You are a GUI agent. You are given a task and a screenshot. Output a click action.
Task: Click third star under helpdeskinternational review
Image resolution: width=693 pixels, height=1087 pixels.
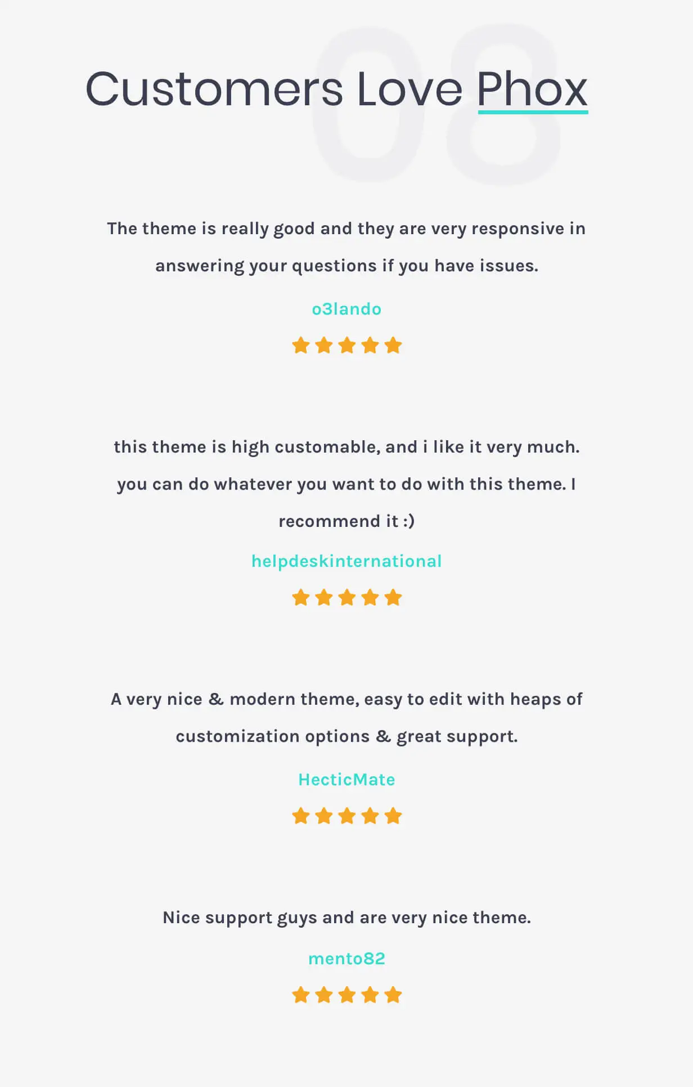pyautogui.click(x=347, y=597)
